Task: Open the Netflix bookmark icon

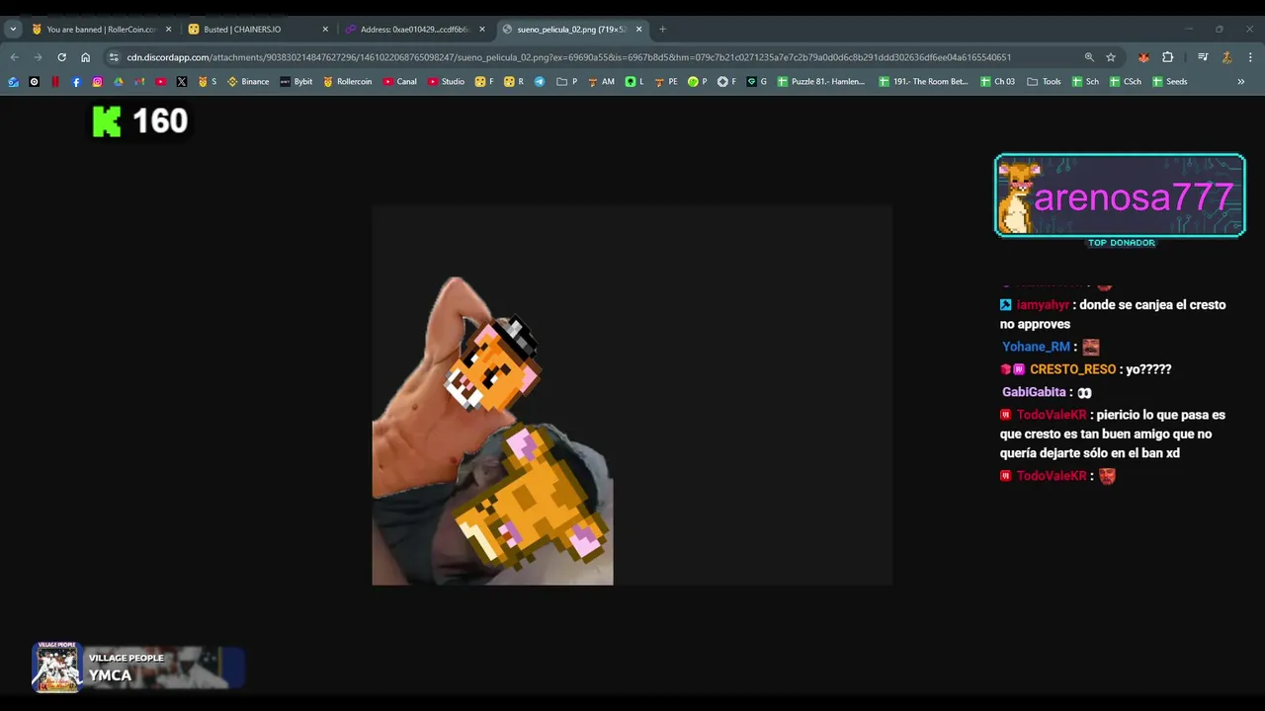Action: pos(55,82)
